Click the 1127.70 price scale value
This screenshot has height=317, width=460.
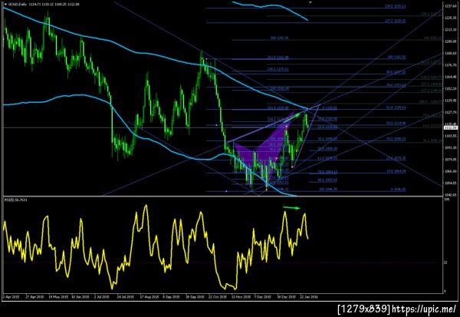click(450, 112)
